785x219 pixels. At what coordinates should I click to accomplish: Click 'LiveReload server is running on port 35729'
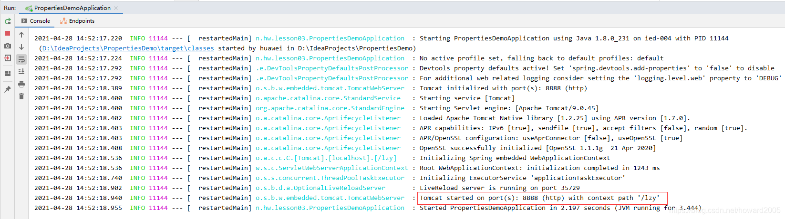point(500,188)
